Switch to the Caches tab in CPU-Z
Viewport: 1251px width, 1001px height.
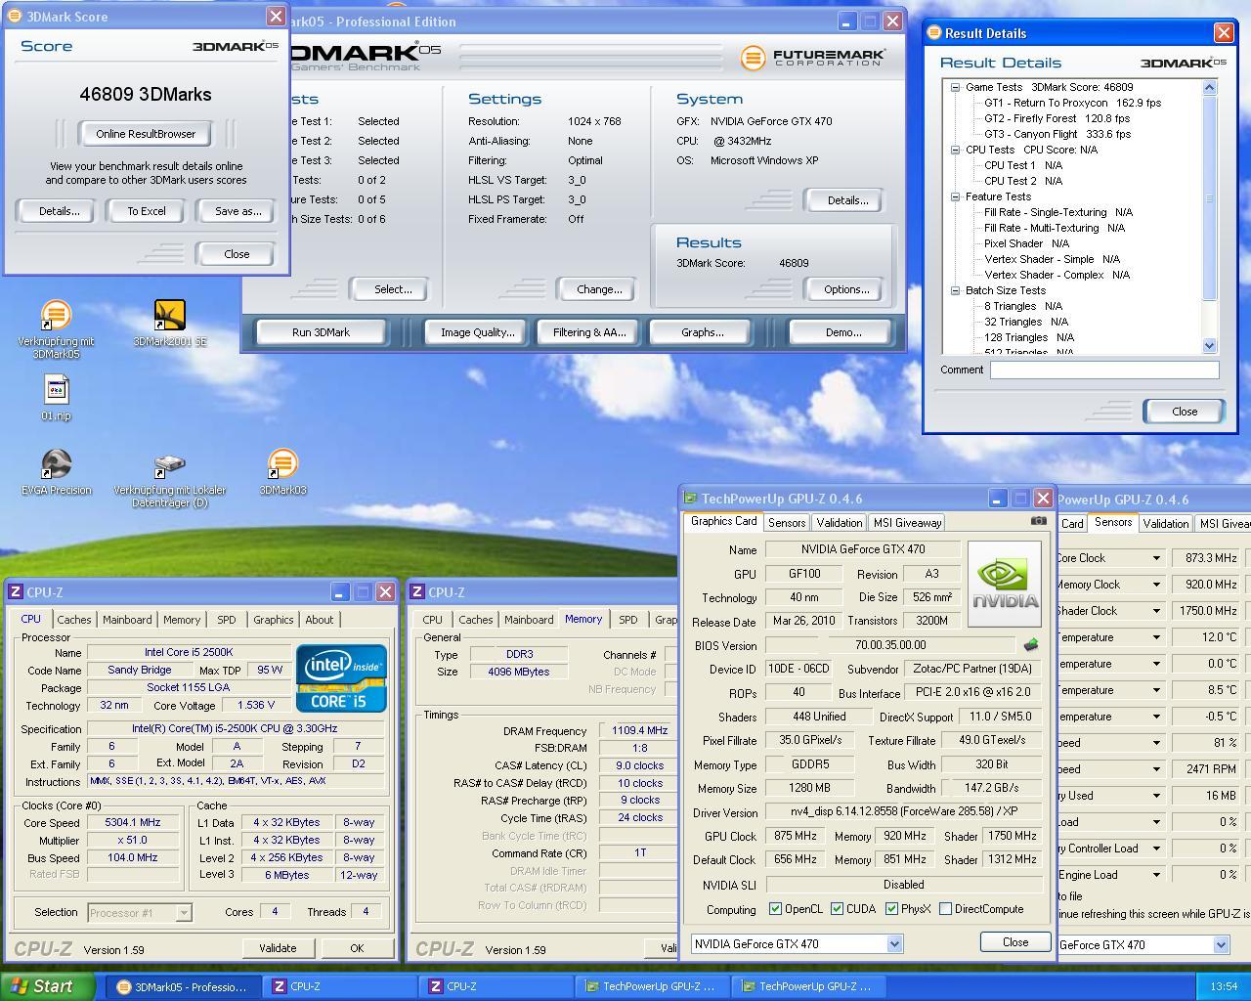73,620
